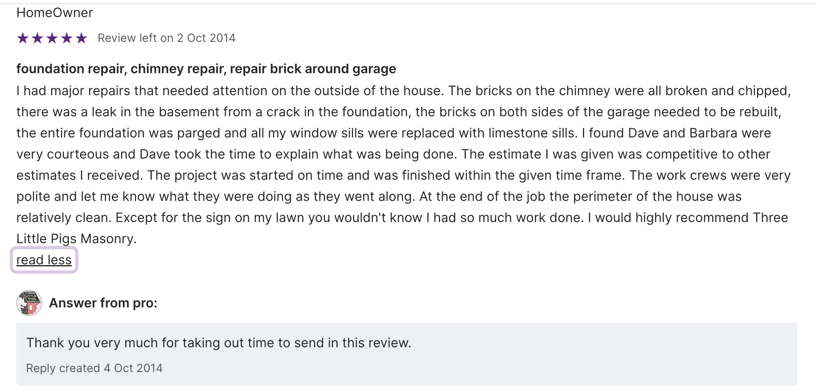This screenshot has width=816, height=392.
Task: Click the pro's thank you reply text
Action: point(218,343)
